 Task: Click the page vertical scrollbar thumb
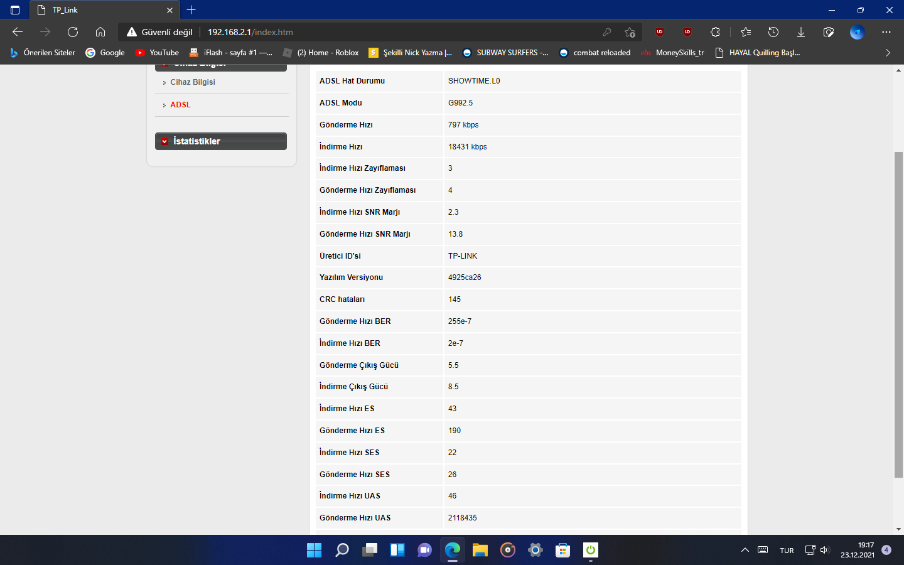(x=898, y=315)
